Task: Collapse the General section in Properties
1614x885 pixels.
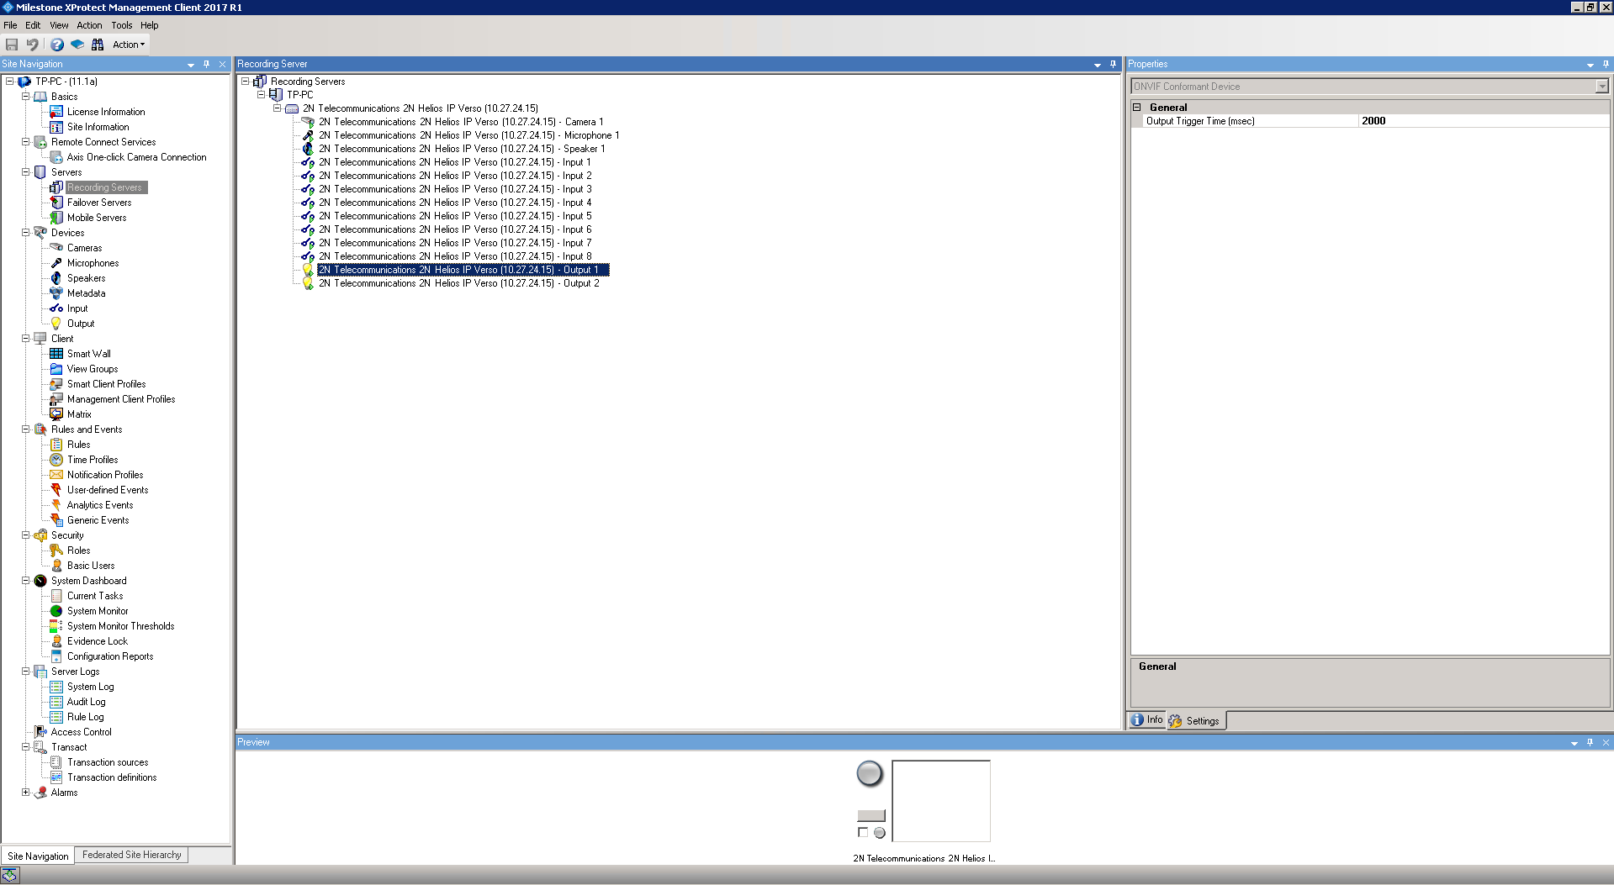Action: click(1137, 108)
